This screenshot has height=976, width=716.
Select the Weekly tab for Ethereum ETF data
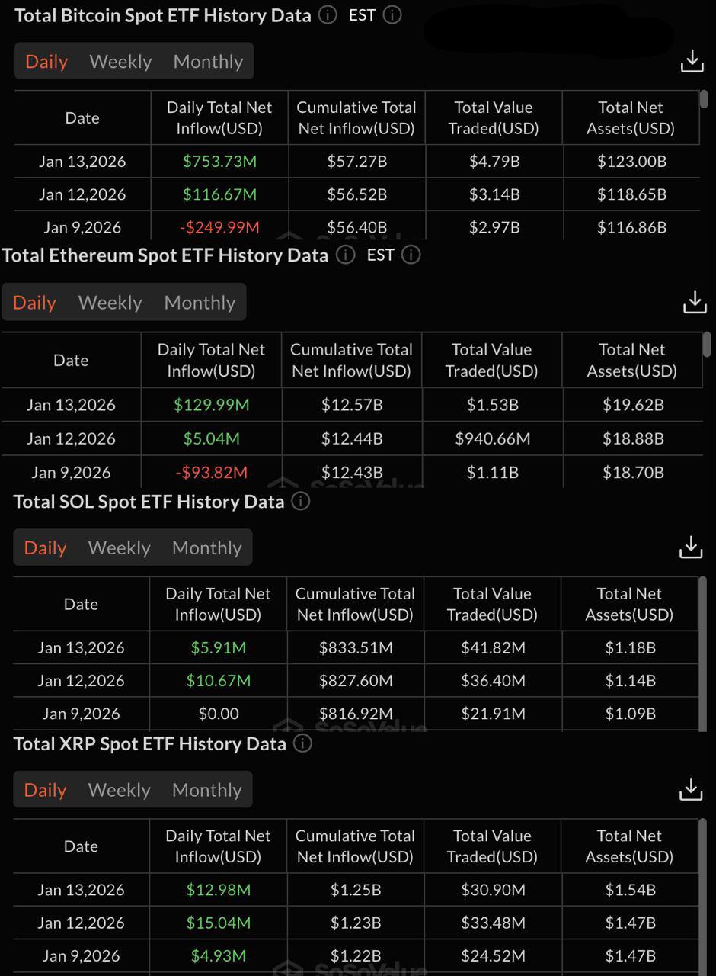pyautogui.click(x=110, y=303)
